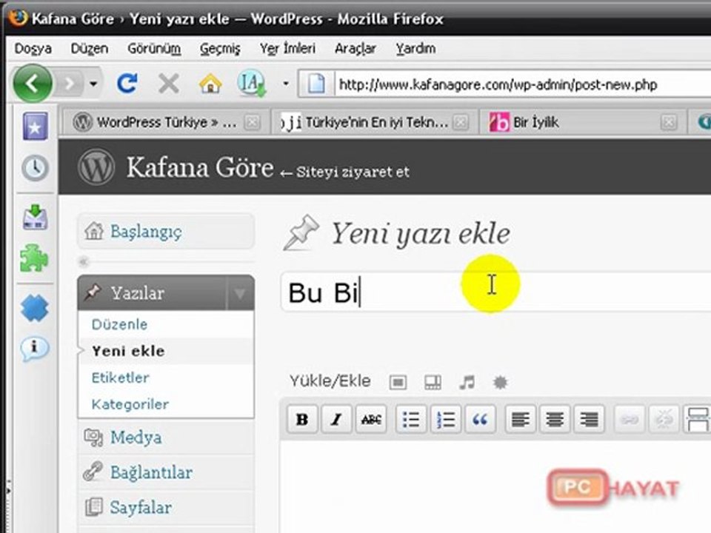Open Etiketler under Yazılar

(120, 378)
